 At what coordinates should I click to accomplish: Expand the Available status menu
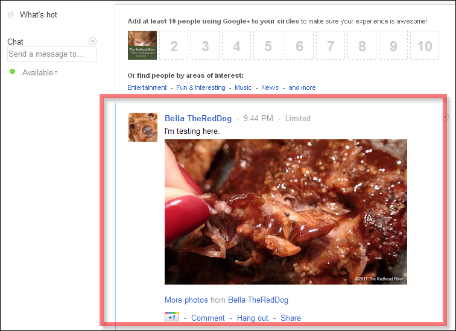[56, 73]
